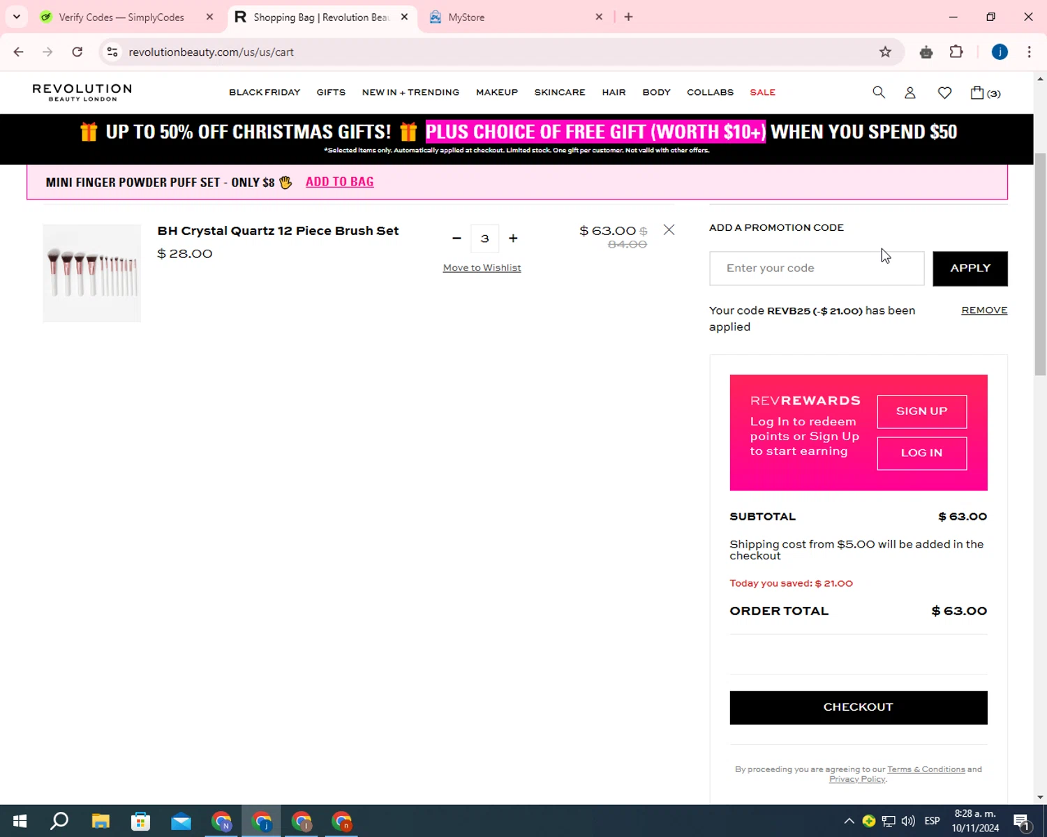Open the wishlist heart icon
The image size is (1047, 837).
(x=944, y=92)
